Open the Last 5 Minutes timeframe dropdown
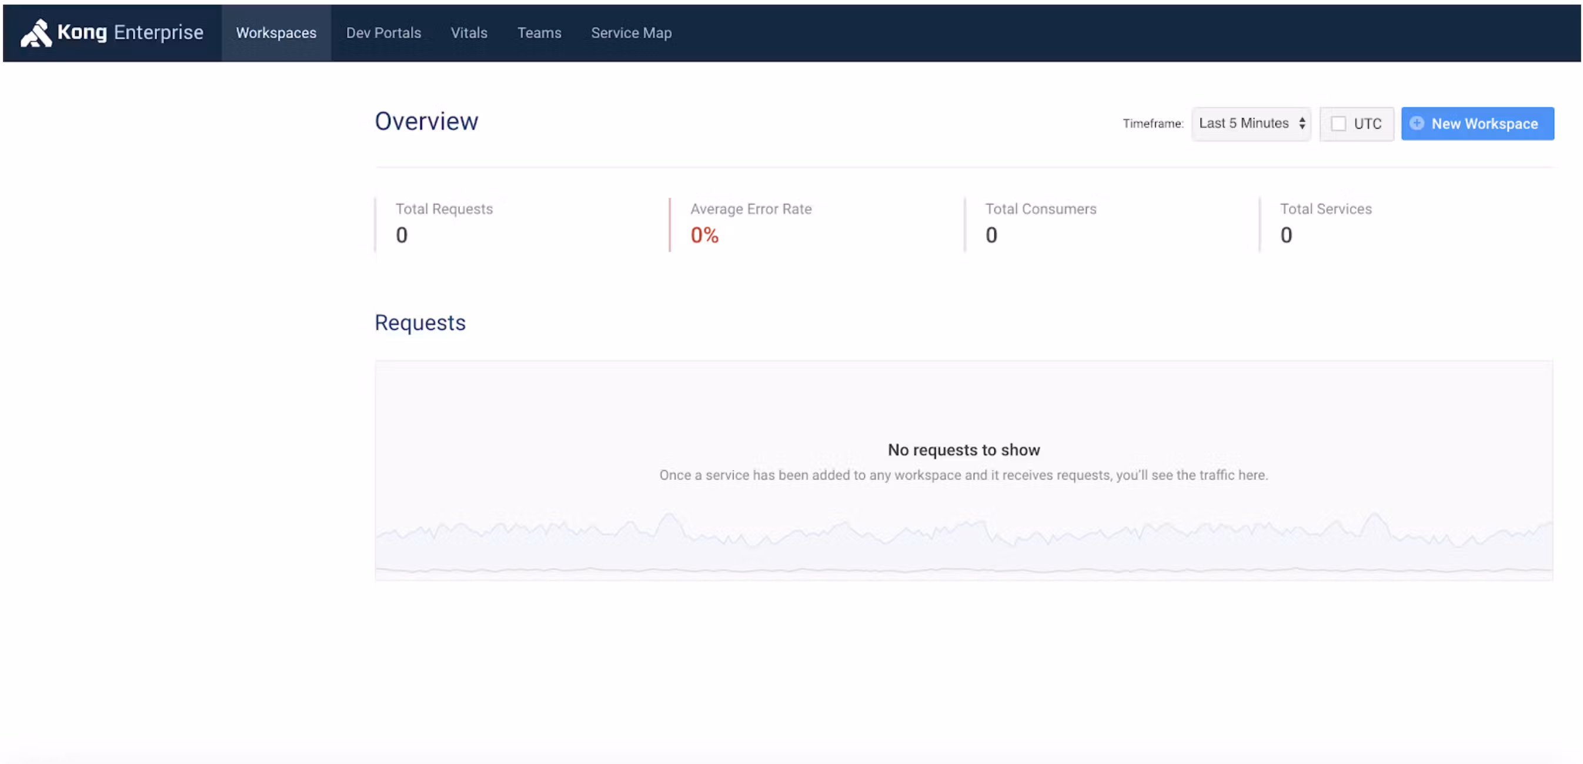The height and width of the screenshot is (764, 1583). [x=1244, y=123]
